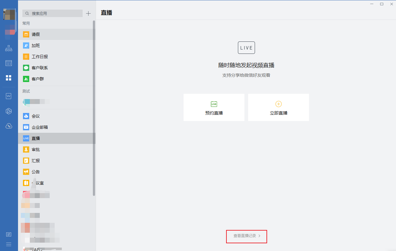Image resolution: width=396 pixels, height=251 pixels.
Task: Open the calendar icon in the left sidebar
Action: pyautogui.click(x=9, y=63)
